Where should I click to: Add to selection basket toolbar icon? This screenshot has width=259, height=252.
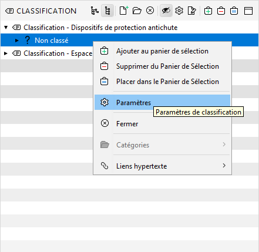(x=208, y=11)
